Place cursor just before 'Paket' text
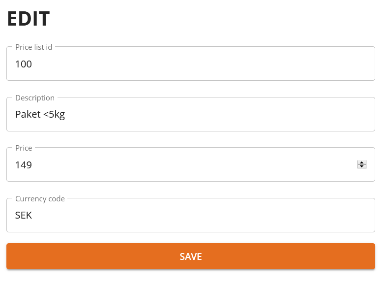Image resolution: width=388 pixels, height=287 pixels. 15,115
